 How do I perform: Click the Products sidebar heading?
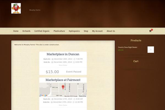[136, 40]
